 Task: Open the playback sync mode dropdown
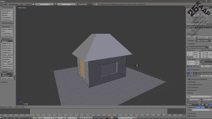tap(101, 118)
